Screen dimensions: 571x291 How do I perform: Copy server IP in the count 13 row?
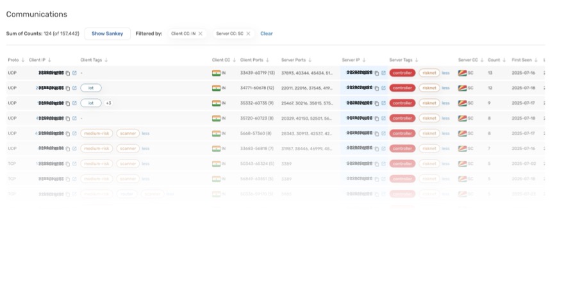point(377,73)
